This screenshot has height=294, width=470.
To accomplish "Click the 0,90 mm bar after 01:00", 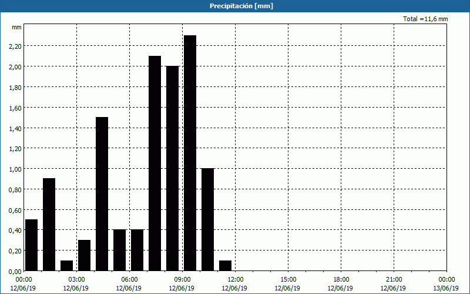I will [x=49, y=225].
